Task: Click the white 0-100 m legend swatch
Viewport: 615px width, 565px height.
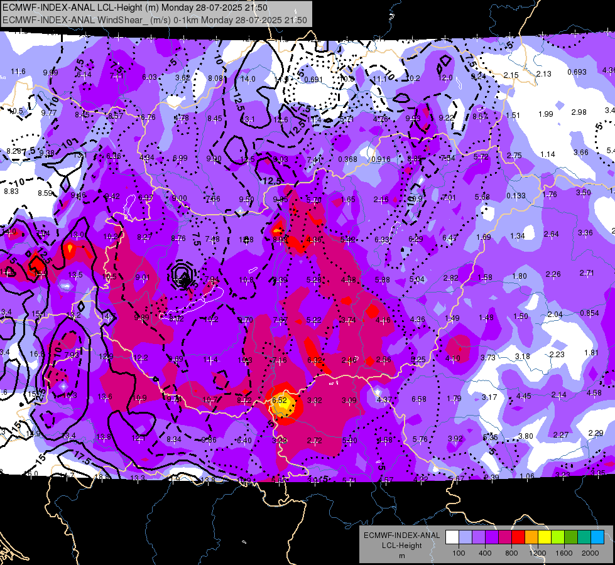Action: (452, 537)
